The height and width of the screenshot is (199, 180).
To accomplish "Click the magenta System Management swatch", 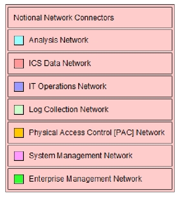I will click(19, 156).
